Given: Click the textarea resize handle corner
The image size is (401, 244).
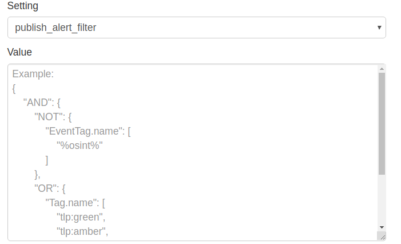Looking at the screenshot, I should (382, 236).
